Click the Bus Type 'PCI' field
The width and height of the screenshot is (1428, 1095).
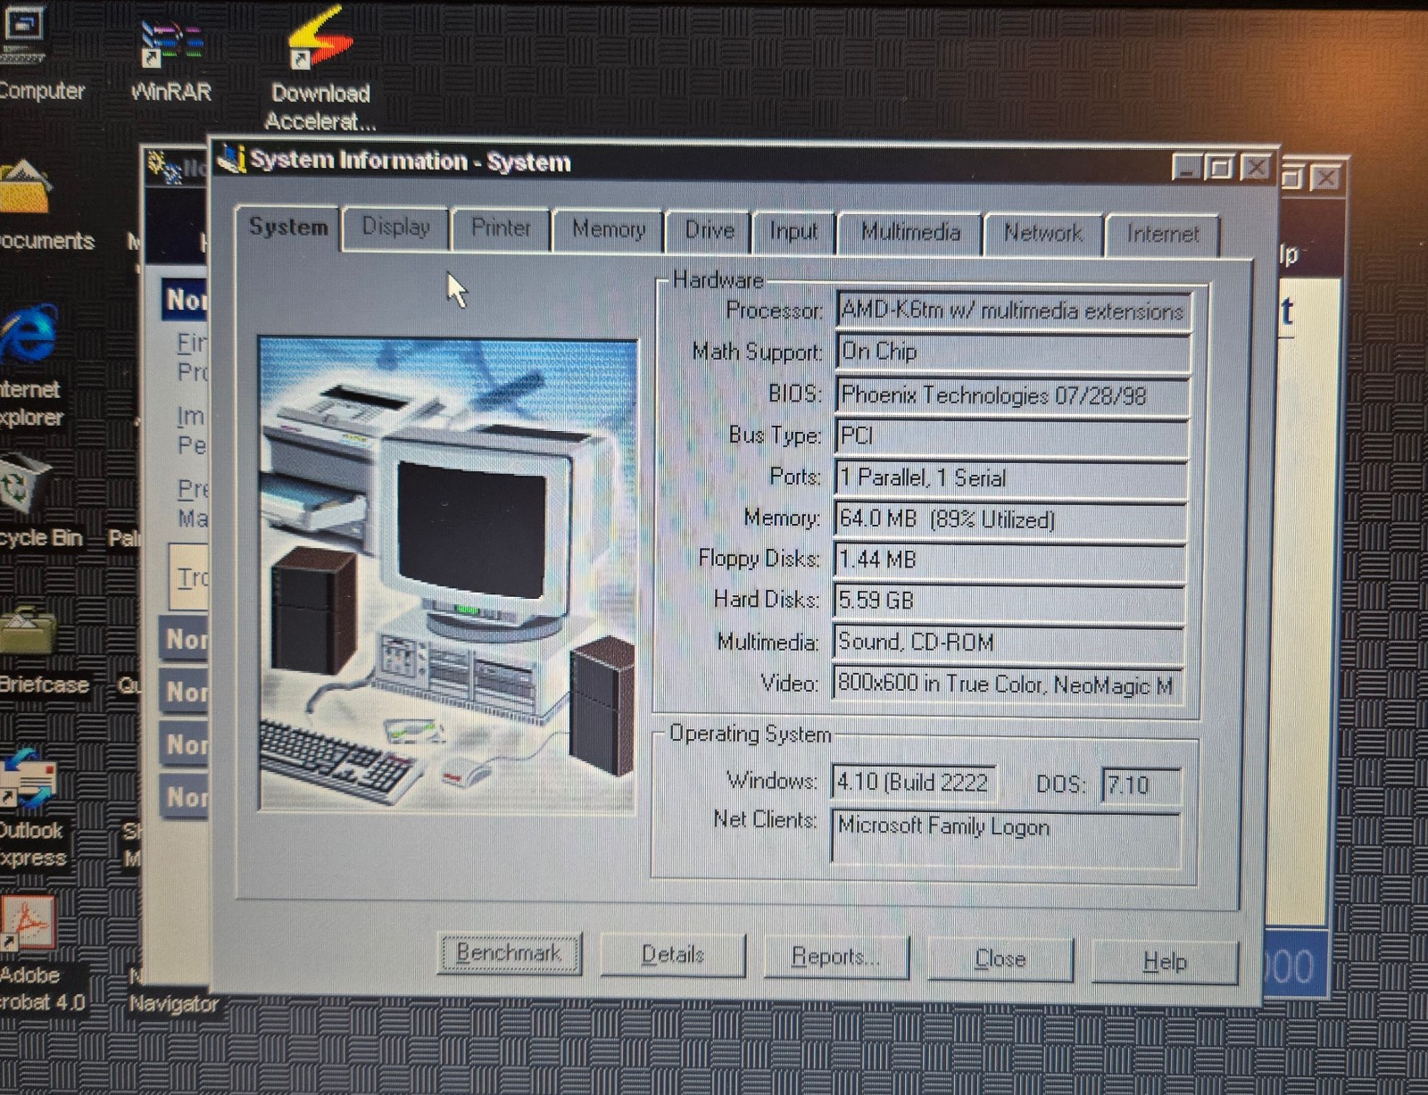[1011, 436]
